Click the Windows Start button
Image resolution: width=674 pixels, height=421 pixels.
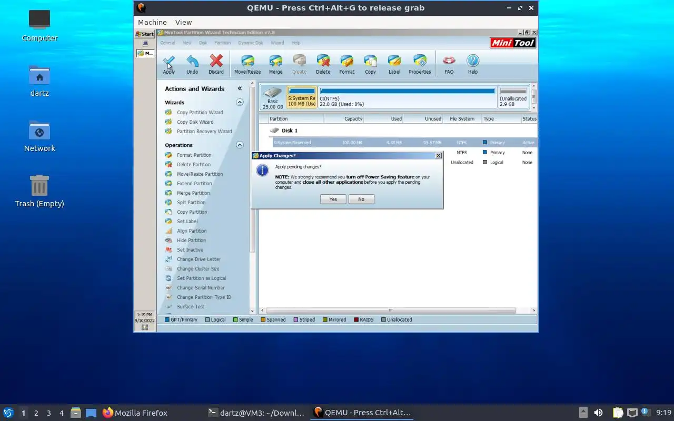pyautogui.click(x=145, y=34)
